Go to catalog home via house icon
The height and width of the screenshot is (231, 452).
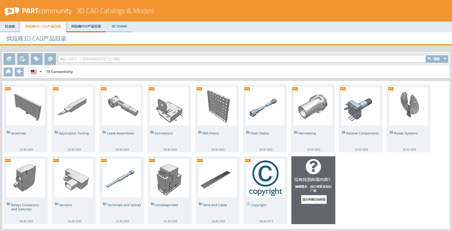coord(8,72)
